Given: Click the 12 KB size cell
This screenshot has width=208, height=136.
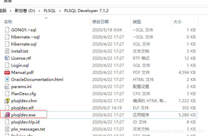Looking at the screenshot, I should pyautogui.click(x=190, y=58).
